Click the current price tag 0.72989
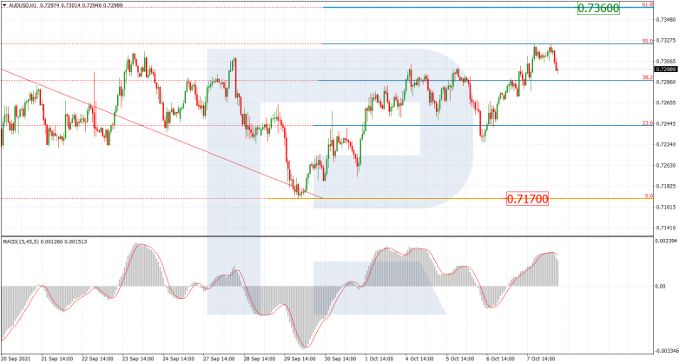This screenshot has height=364, width=679. click(x=666, y=69)
